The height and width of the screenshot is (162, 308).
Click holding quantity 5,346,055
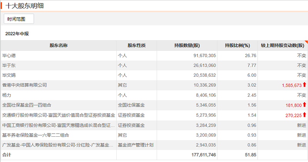click(x=206, y=105)
